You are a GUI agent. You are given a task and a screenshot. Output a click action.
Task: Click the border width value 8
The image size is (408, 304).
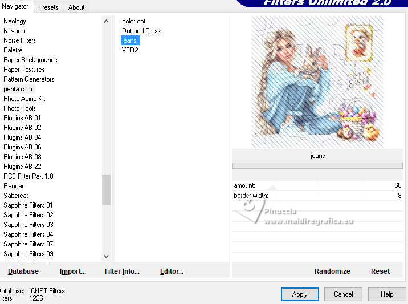(399, 196)
